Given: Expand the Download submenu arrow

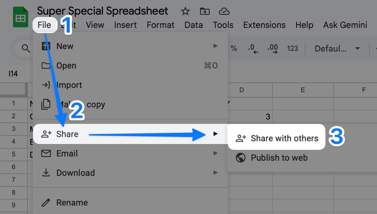Looking at the screenshot, I should 215,172.
